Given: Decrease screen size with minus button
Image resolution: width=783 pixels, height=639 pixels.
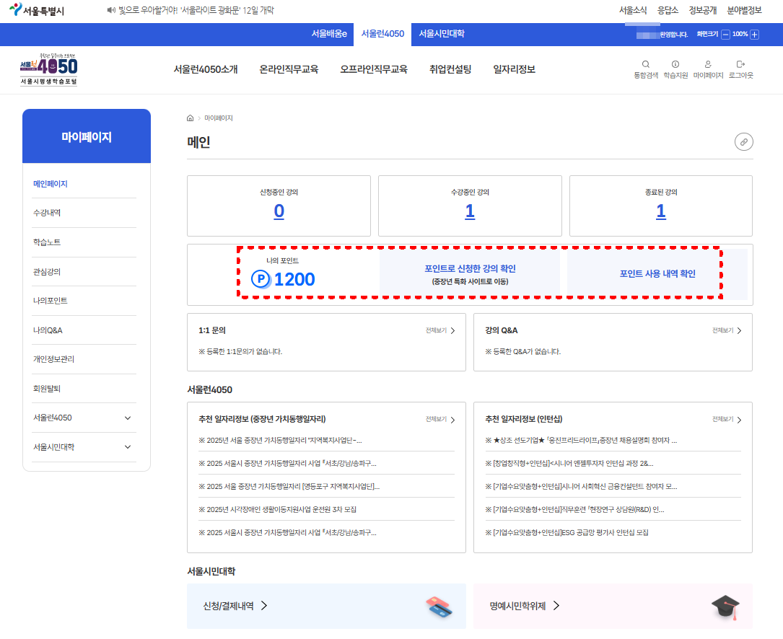Looking at the screenshot, I should [x=725, y=35].
